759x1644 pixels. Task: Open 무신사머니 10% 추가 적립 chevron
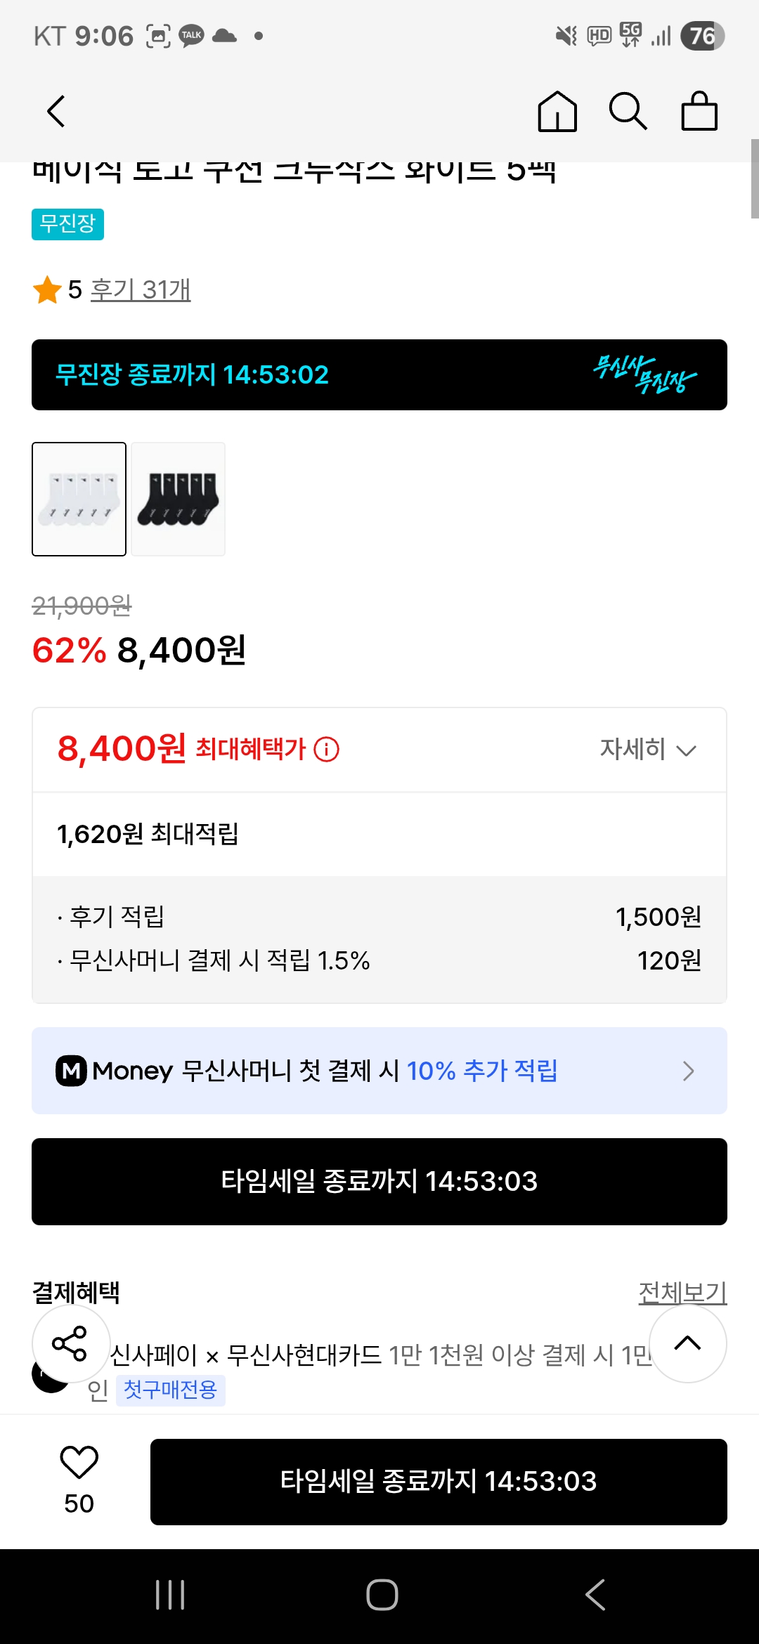coord(688,1071)
